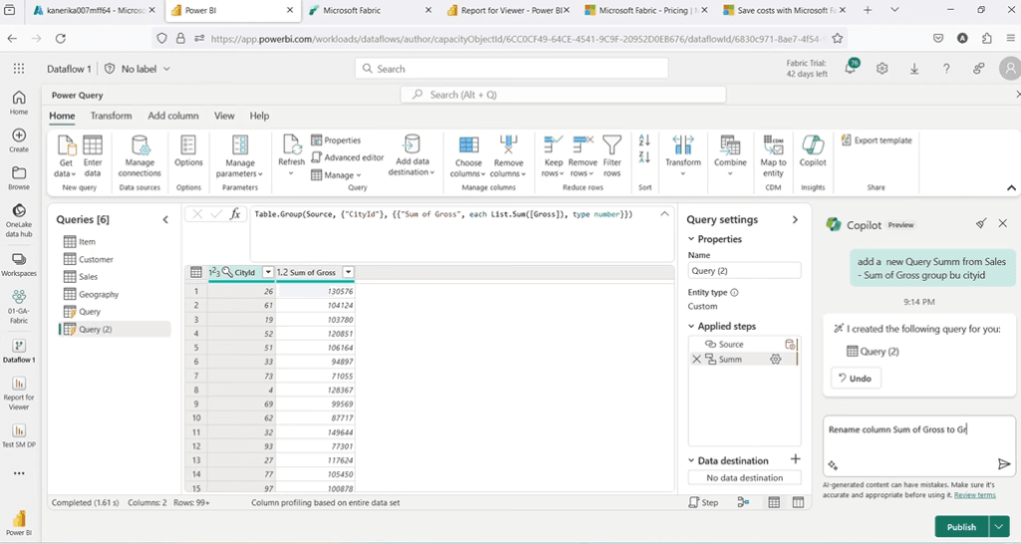This screenshot has height=544, width=1021.
Task: Collapse the ribbon with chevron
Action: coord(1011,188)
